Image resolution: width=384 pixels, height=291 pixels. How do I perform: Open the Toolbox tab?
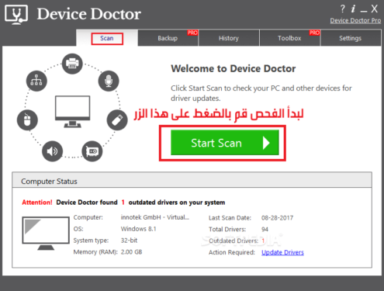[289, 38]
